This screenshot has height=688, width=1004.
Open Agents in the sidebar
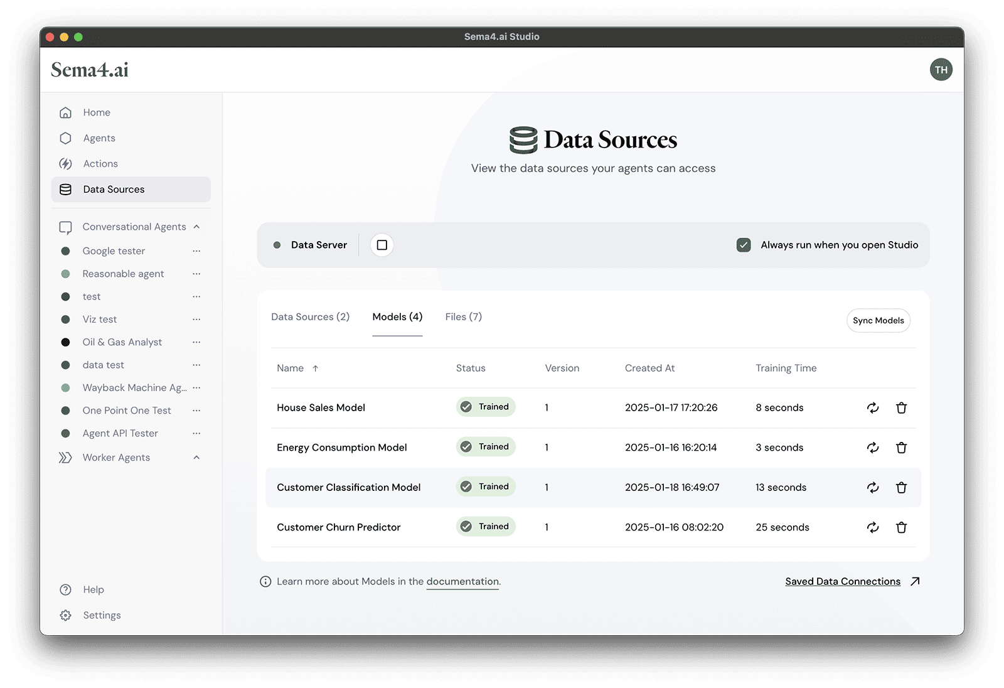[x=131, y=138]
